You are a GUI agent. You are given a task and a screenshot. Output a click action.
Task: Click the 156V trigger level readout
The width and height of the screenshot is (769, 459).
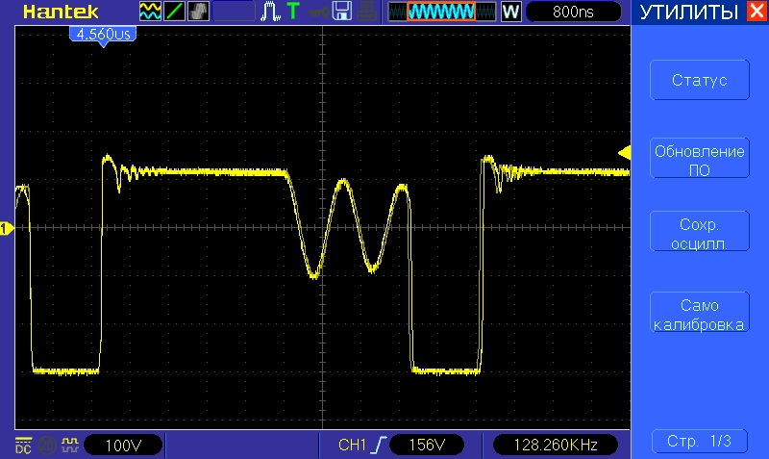(427, 446)
